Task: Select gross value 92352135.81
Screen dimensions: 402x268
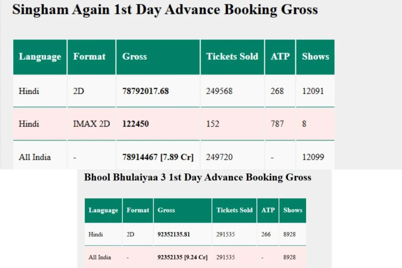Action: 174,234
